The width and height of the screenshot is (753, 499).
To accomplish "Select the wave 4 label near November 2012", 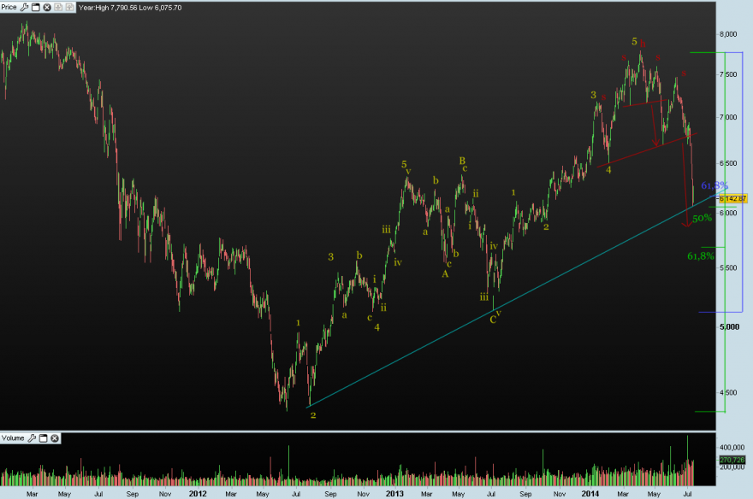I will tap(377, 327).
